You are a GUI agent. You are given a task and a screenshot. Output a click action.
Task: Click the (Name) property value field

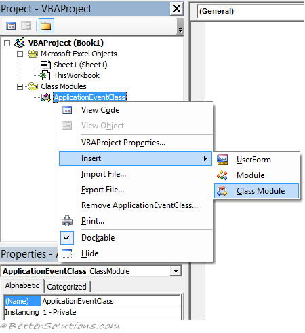(x=110, y=301)
